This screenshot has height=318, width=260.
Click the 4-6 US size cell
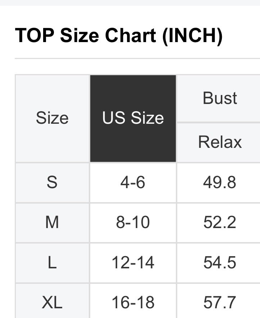point(133,182)
